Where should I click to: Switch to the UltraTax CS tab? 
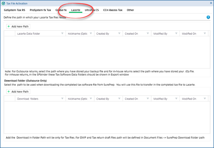(x=92, y=10)
